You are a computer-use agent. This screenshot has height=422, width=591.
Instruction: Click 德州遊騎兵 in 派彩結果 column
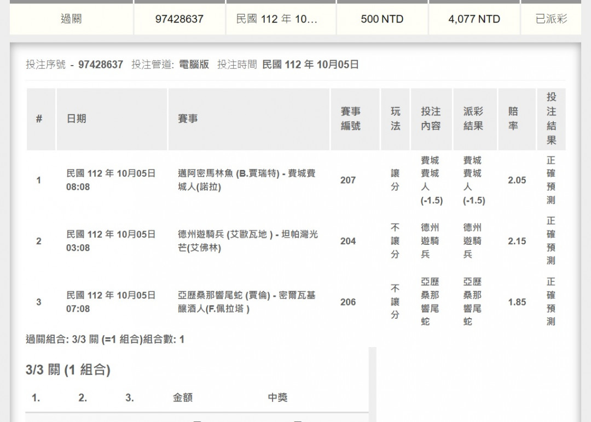pyautogui.click(x=472, y=241)
